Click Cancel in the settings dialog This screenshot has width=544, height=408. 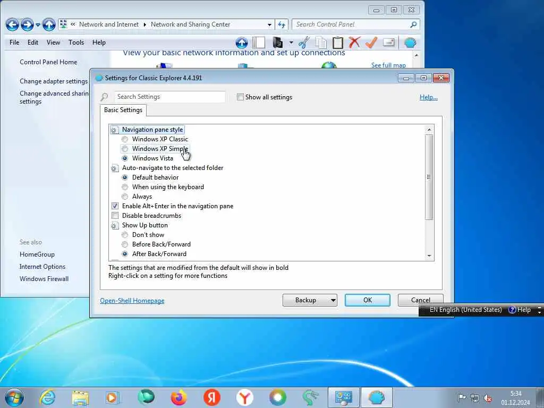(421, 300)
